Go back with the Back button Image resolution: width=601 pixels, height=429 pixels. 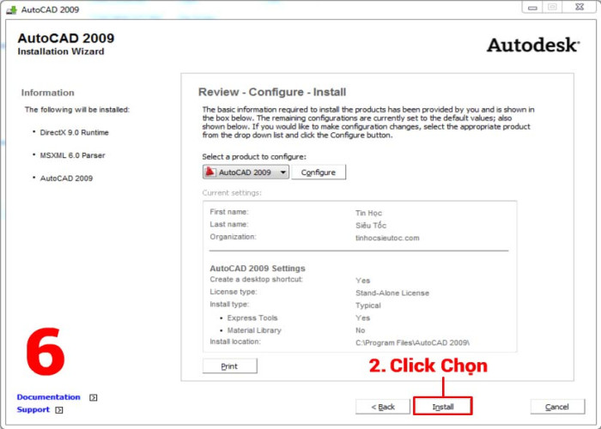383,407
